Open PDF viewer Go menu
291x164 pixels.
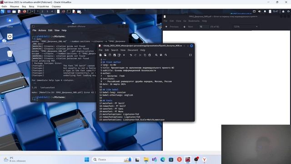click(185, 21)
